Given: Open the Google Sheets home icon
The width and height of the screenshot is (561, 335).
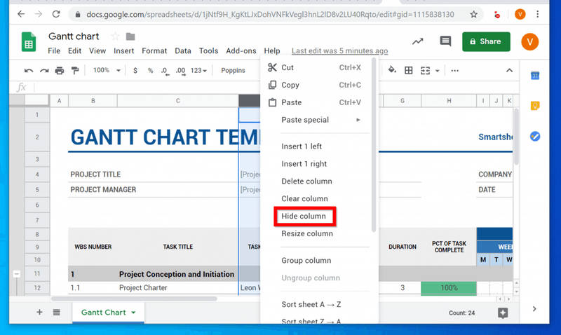Looking at the screenshot, I should [29, 42].
